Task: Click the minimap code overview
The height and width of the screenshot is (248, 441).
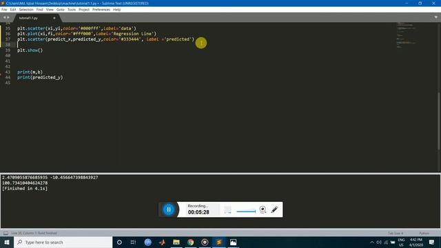Action: coord(407,35)
